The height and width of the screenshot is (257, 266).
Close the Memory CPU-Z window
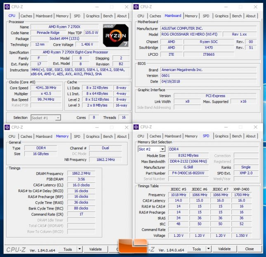pos(127,127)
